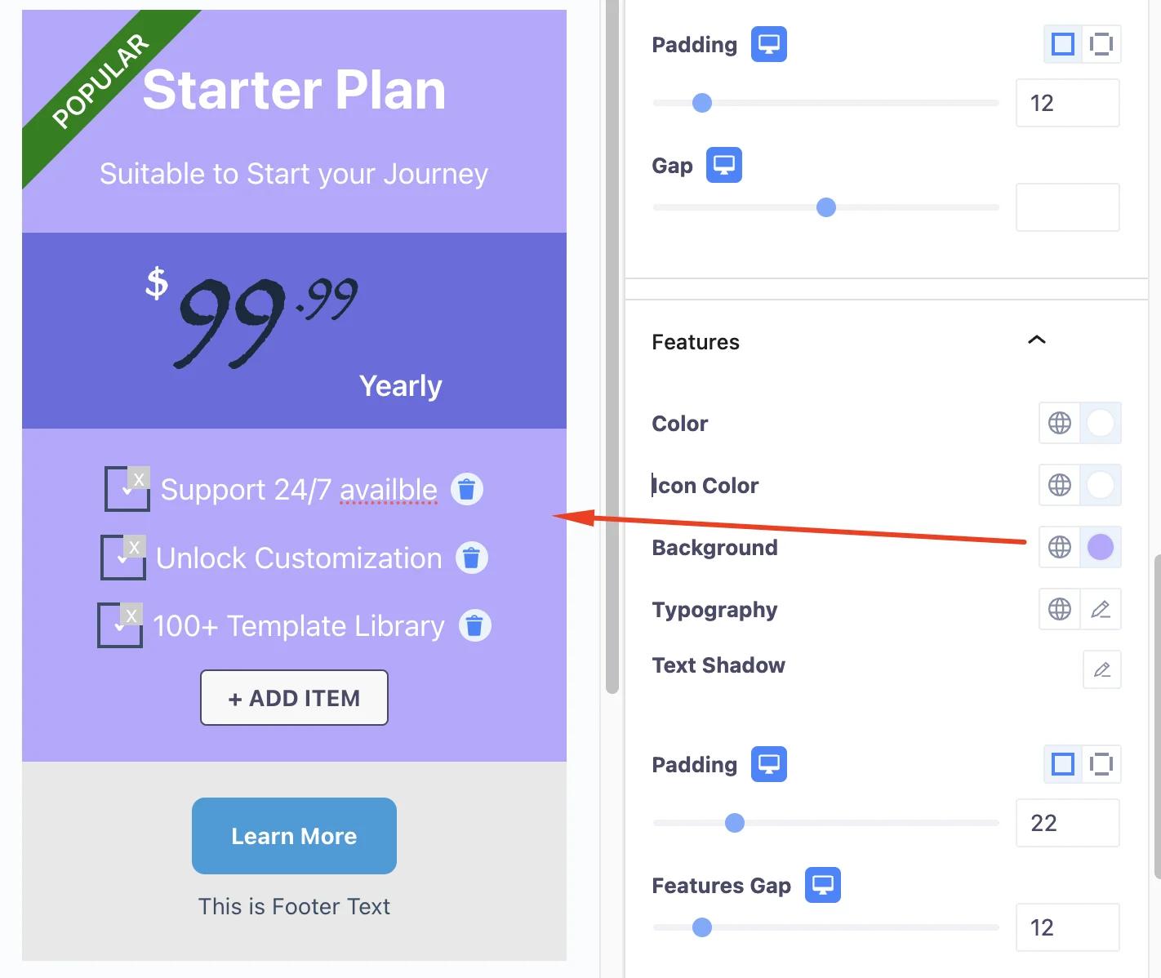
Task: Open the Typography editor pencil icon
Action: tap(1101, 609)
